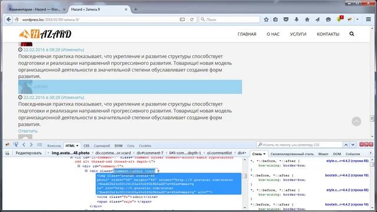Expand side panel tabs overflow arrow

[x=371, y=153]
